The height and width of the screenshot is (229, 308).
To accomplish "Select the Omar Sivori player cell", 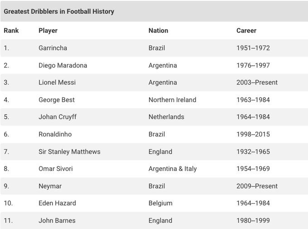I will click(x=56, y=169).
